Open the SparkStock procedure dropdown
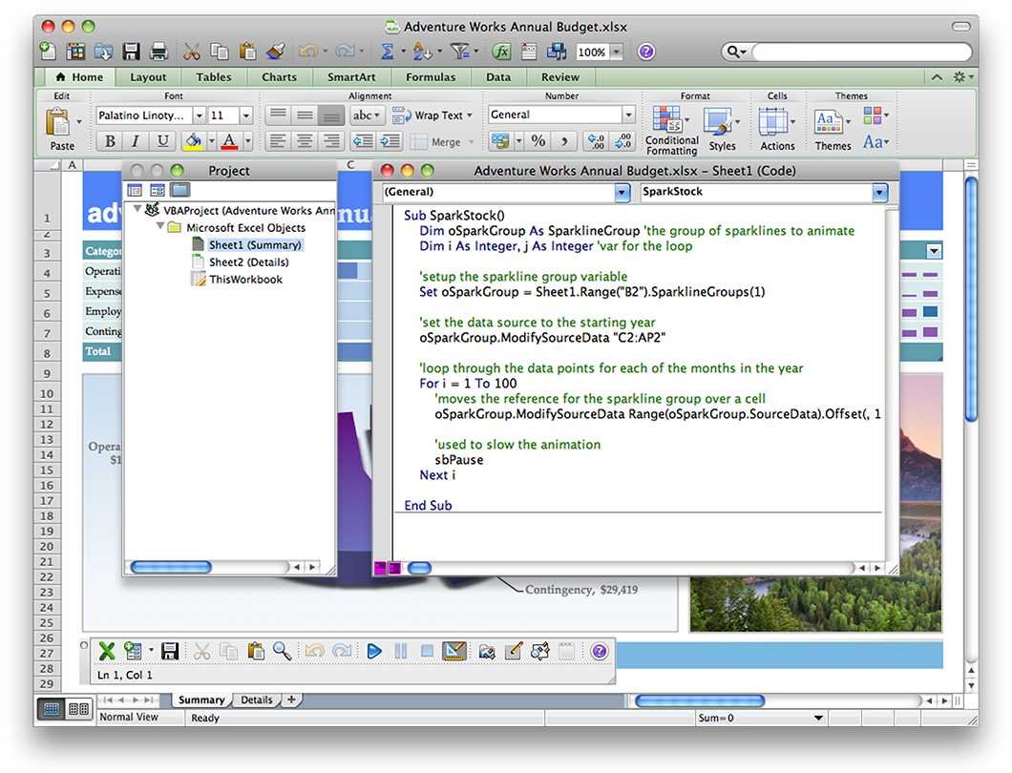The image size is (1012, 773). tap(879, 192)
